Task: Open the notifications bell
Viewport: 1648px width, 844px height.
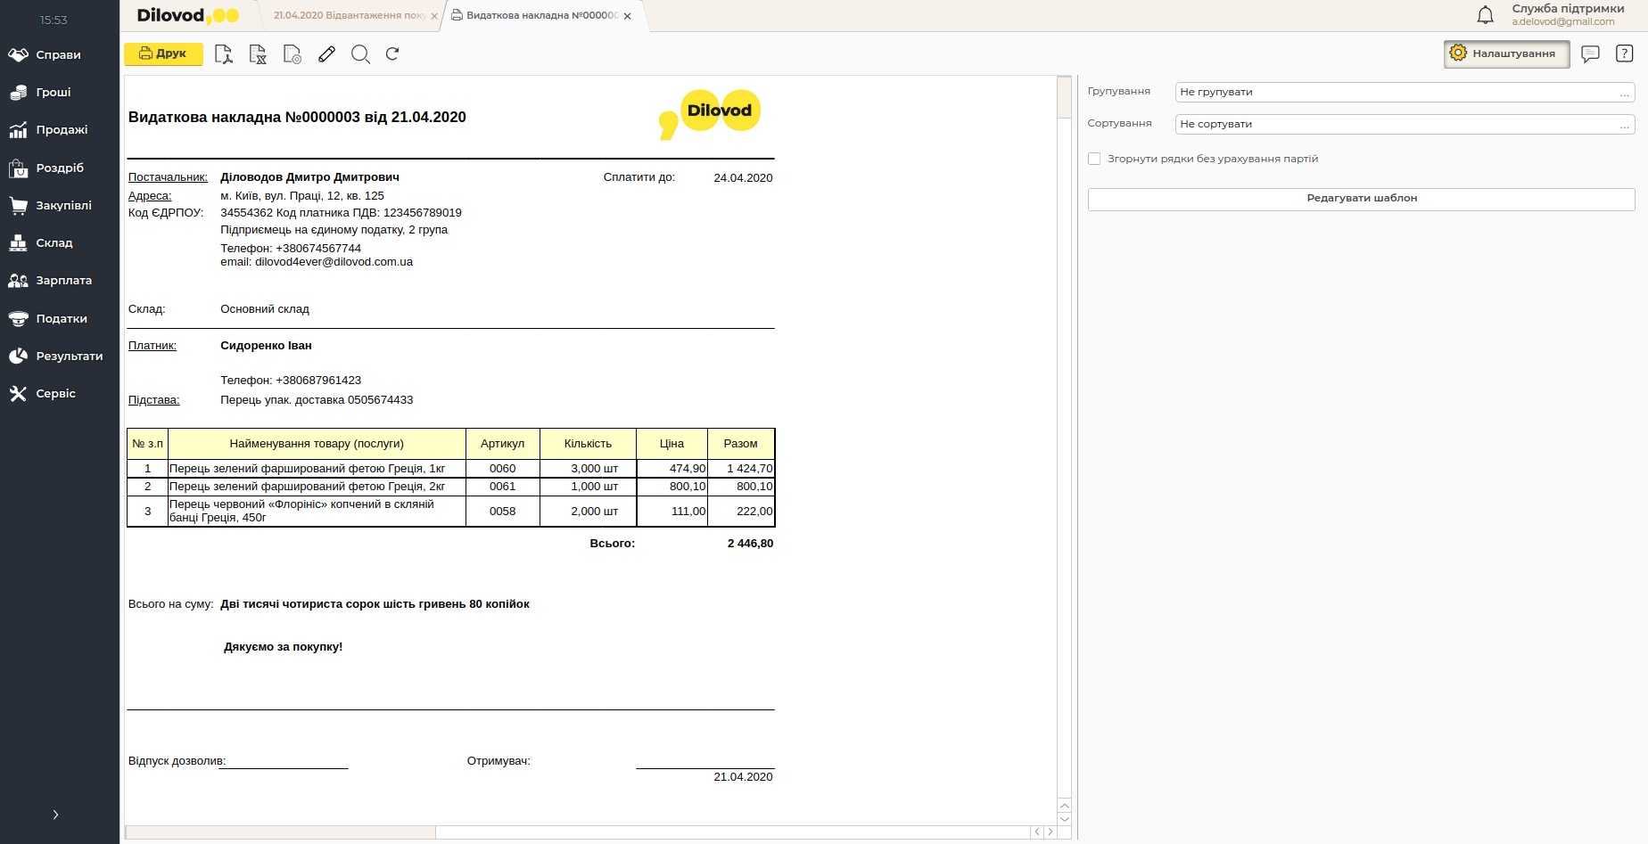Action: pos(1485,15)
